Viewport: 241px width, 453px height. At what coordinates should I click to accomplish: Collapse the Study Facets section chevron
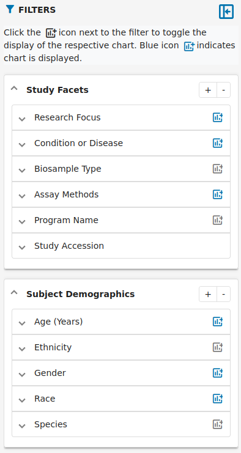(x=14, y=89)
